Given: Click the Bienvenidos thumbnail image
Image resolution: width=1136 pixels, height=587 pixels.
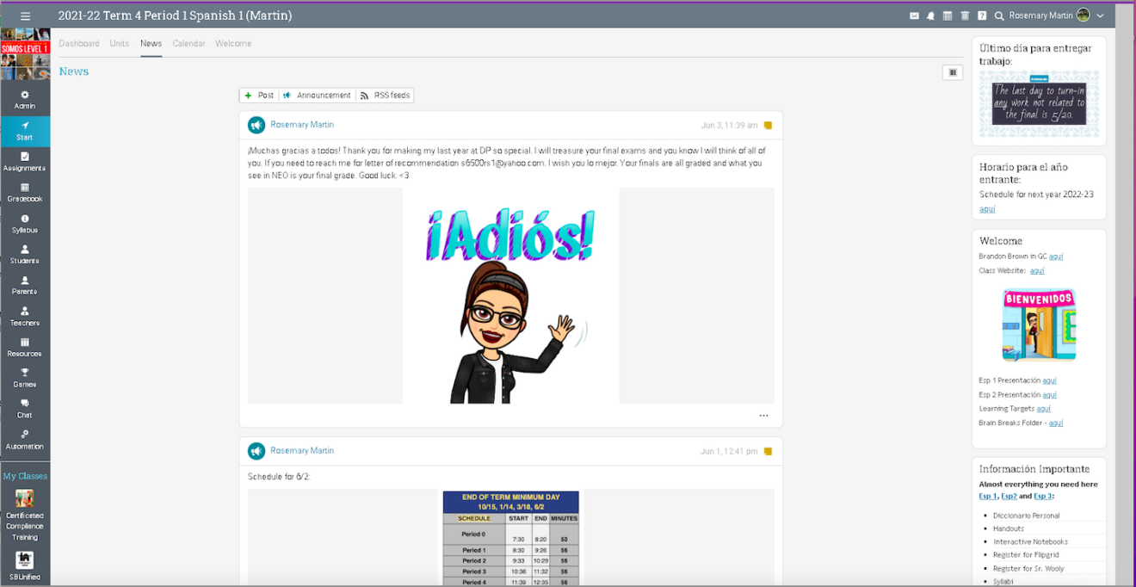Looking at the screenshot, I should [1039, 324].
